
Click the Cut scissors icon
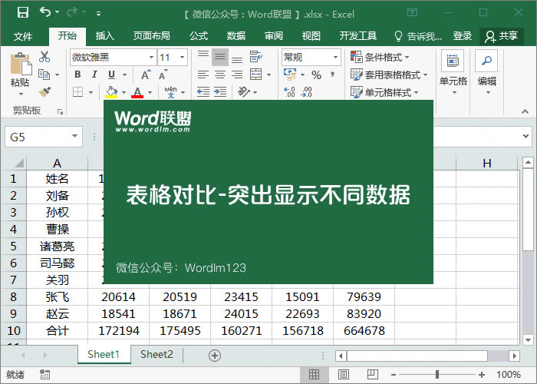44,57
